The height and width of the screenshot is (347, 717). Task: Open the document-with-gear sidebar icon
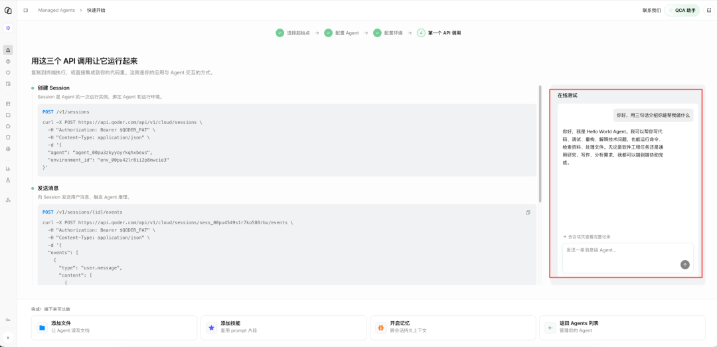(x=8, y=84)
